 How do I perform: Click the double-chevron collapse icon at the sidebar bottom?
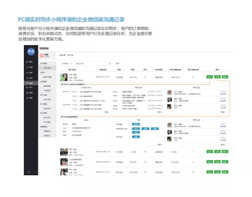[x=36, y=173]
